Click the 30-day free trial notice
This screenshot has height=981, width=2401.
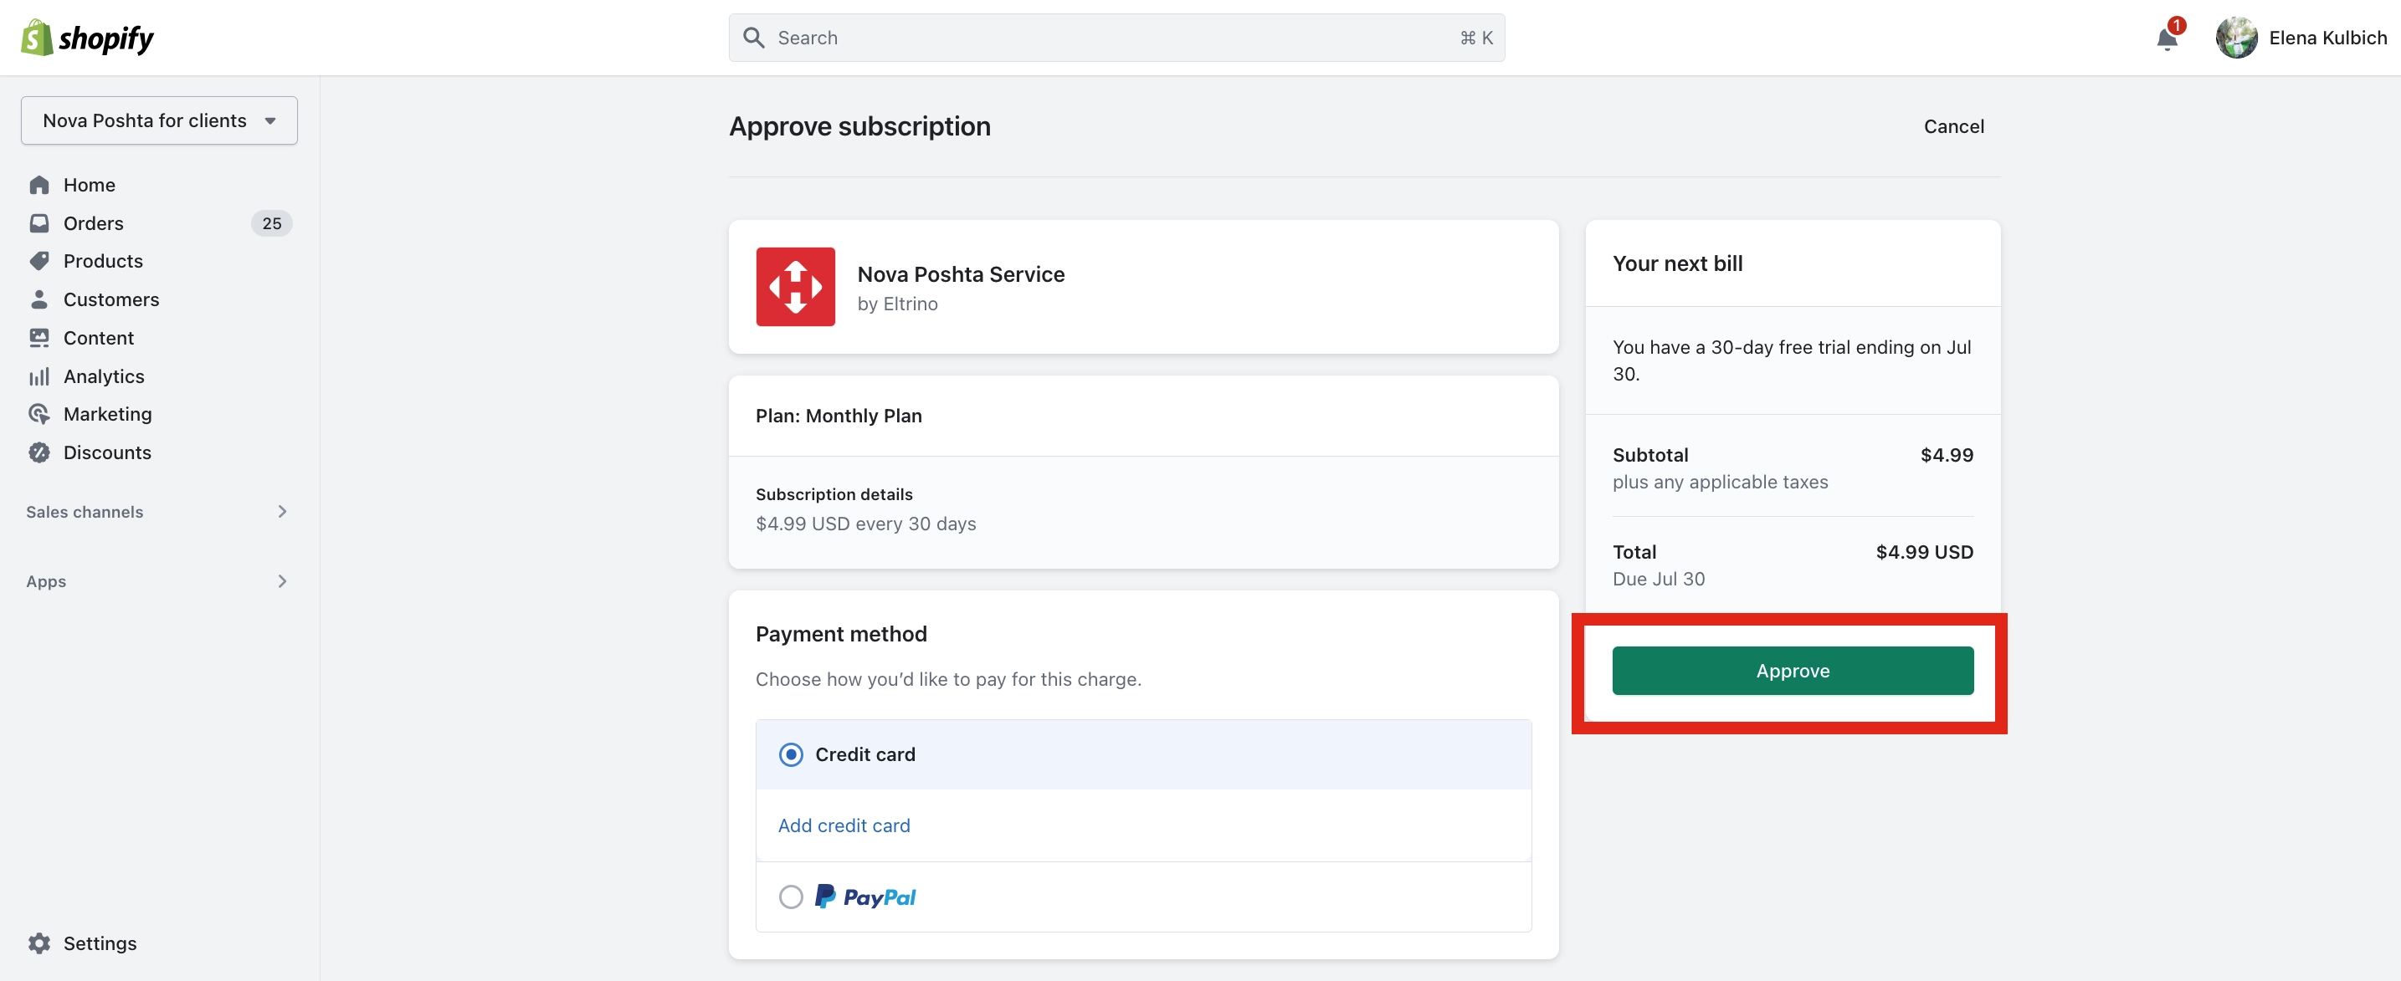(1792, 360)
